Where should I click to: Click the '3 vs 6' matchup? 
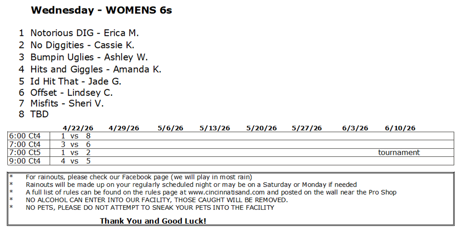point(76,145)
